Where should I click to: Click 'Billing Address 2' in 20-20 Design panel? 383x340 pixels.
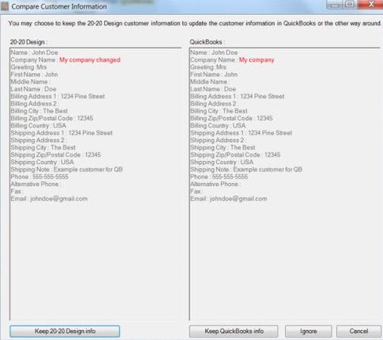tap(34, 104)
